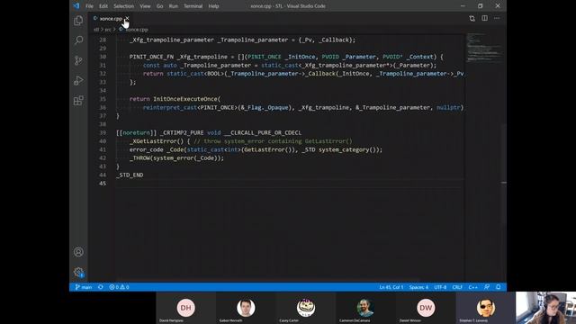The height and width of the screenshot is (324, 576).
Task: Open the Search view in activity bar
Action: point(78,40)
